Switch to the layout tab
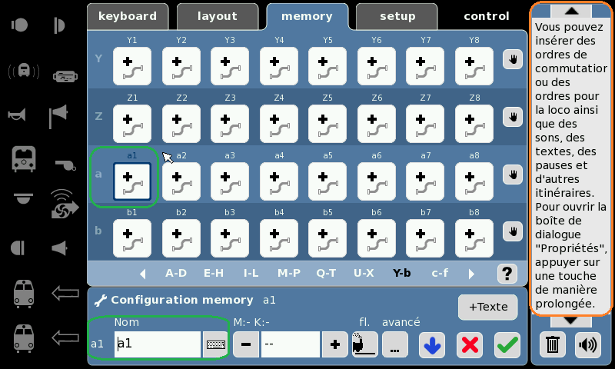The image size is (615, 369). pos(218,16)
